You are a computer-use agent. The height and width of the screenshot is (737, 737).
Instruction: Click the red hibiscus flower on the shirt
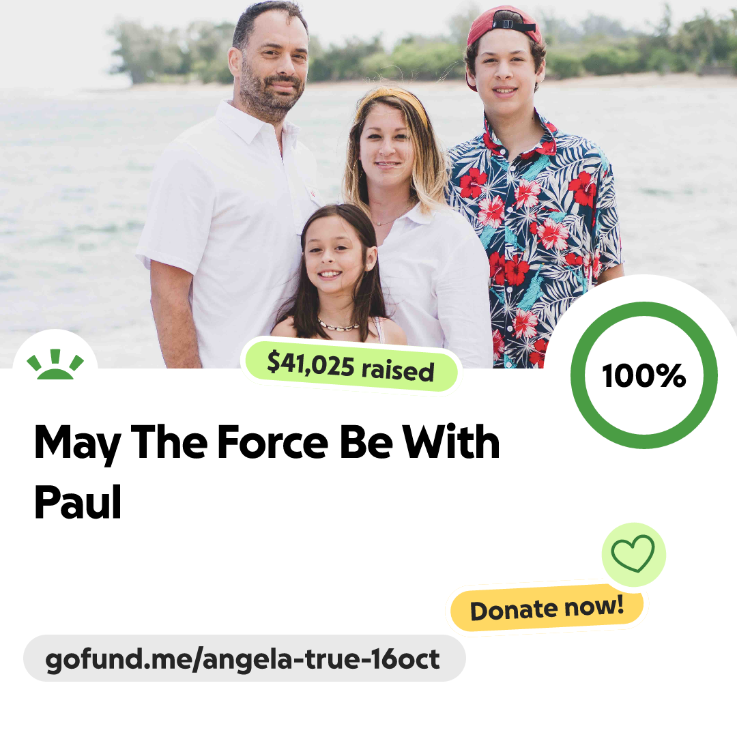(472, 182)
